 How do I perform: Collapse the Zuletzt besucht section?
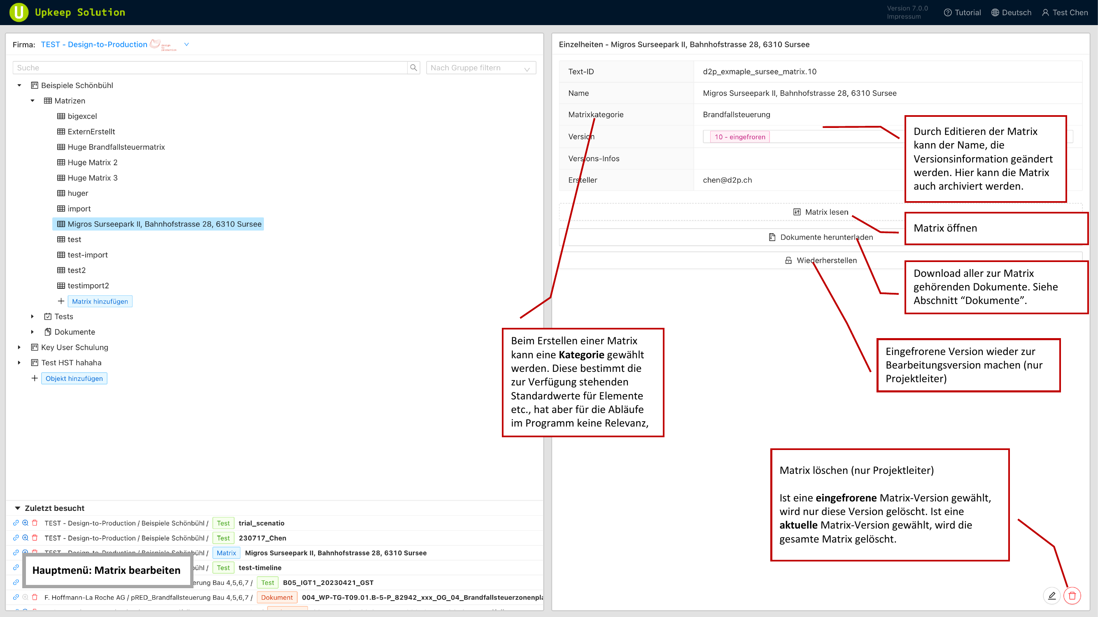tap(17, 508)
